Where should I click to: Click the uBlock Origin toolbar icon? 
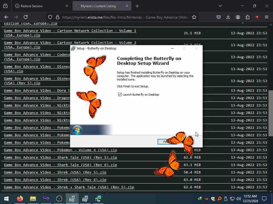tap(257, 17)
